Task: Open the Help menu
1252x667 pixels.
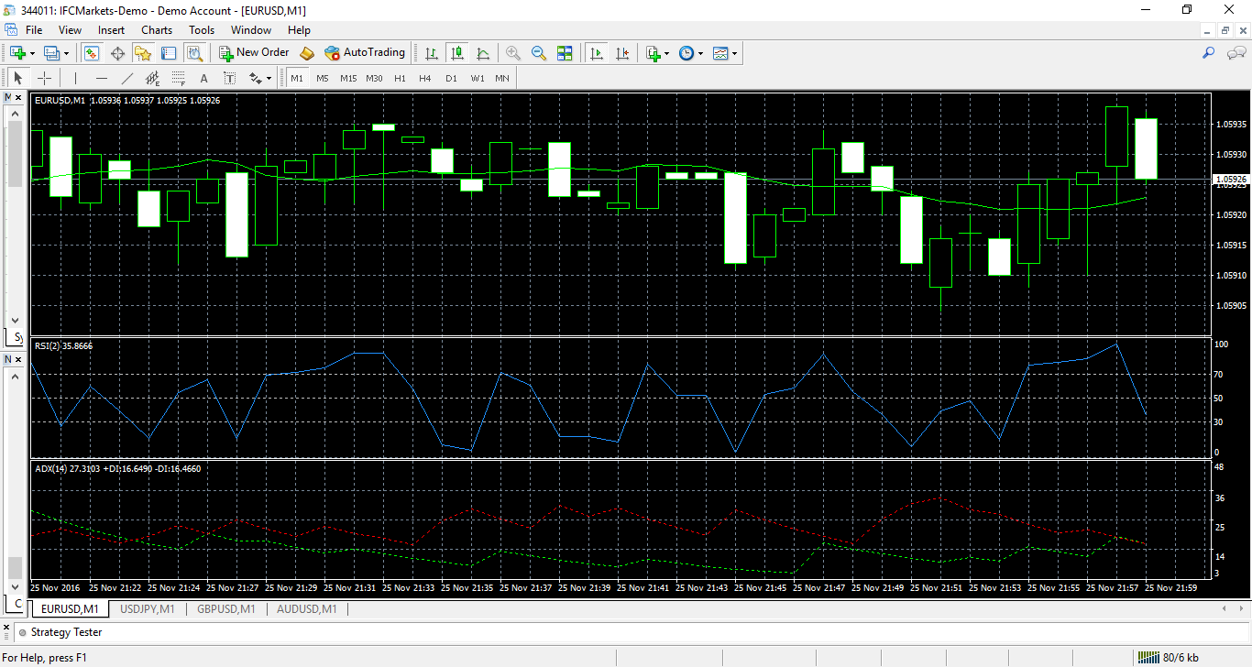Action: click(299, 30)
